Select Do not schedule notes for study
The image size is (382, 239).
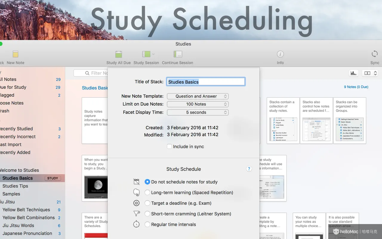pos(147,182)
